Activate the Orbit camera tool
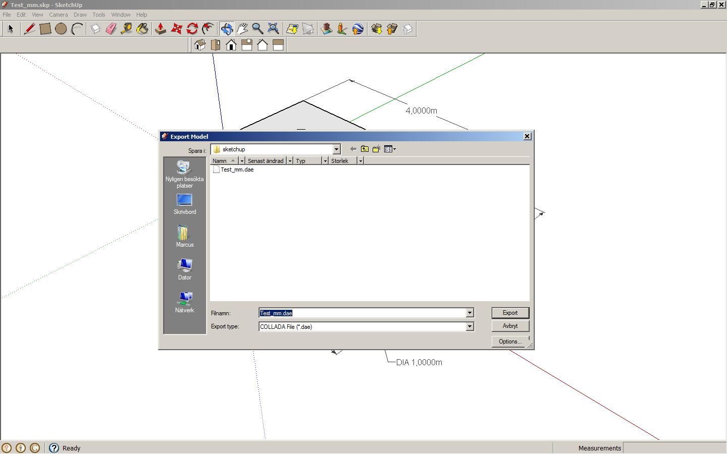 pos(226,29)
